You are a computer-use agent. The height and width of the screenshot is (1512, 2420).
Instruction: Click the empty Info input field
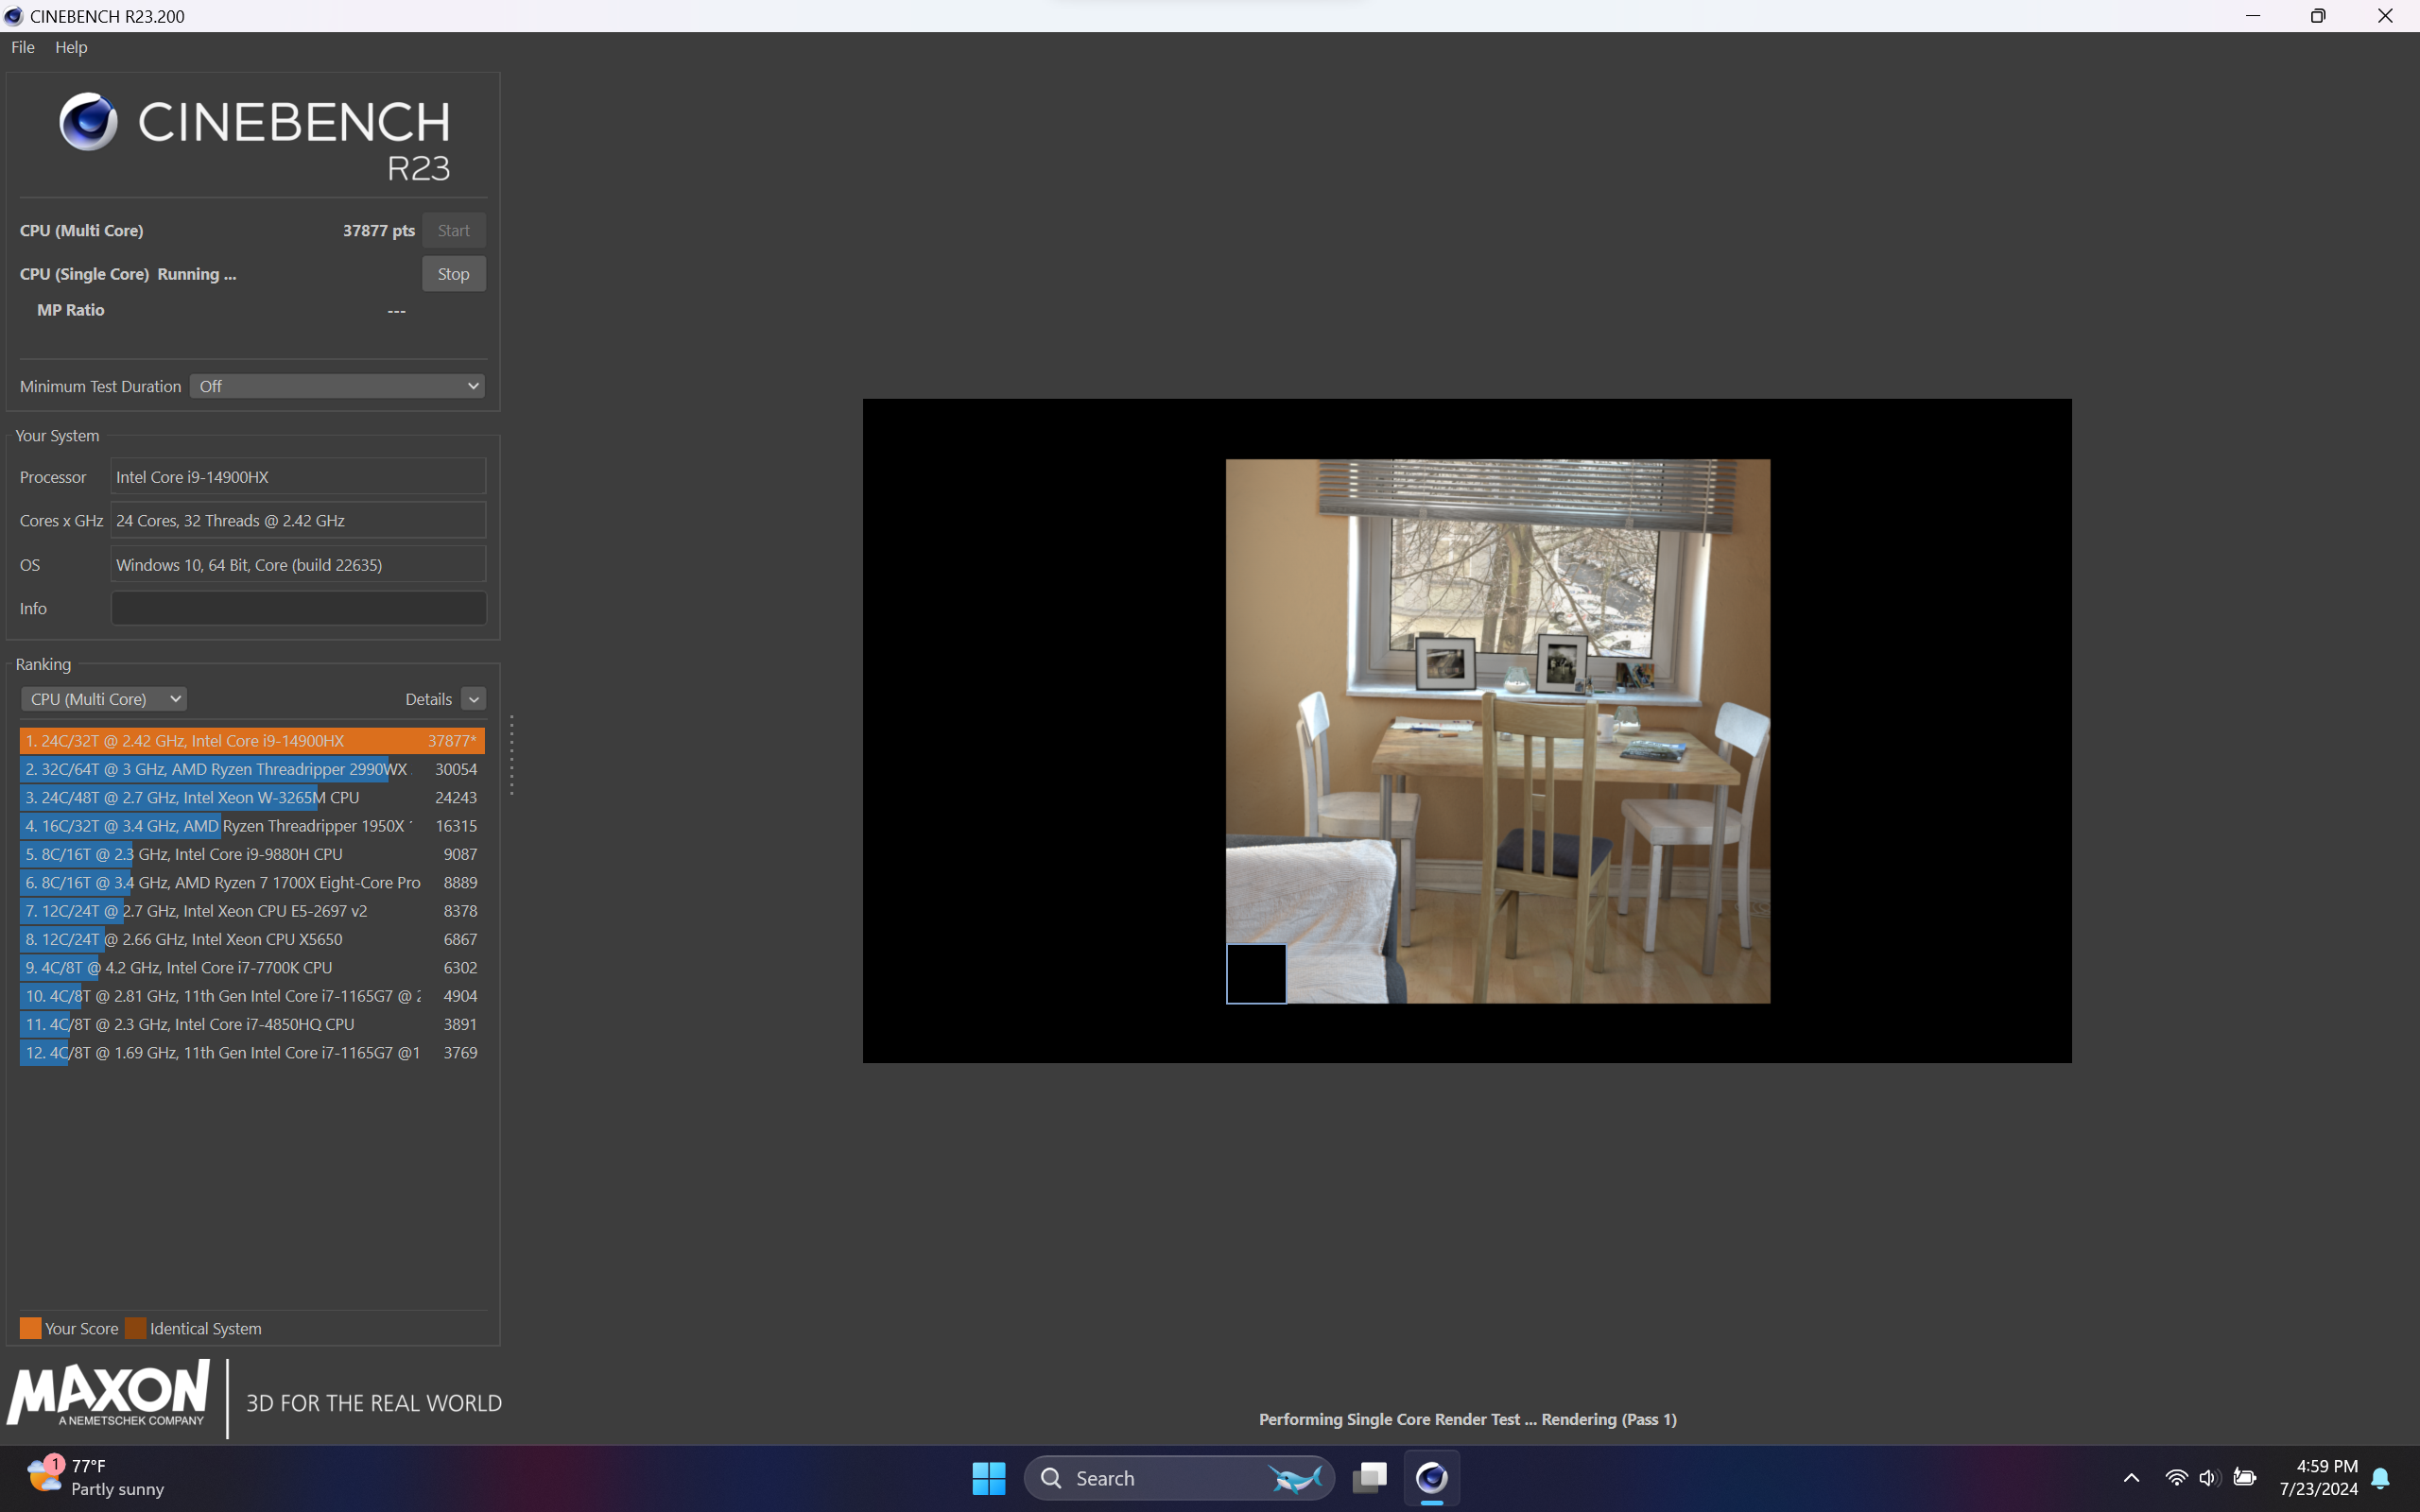(298, 608)
